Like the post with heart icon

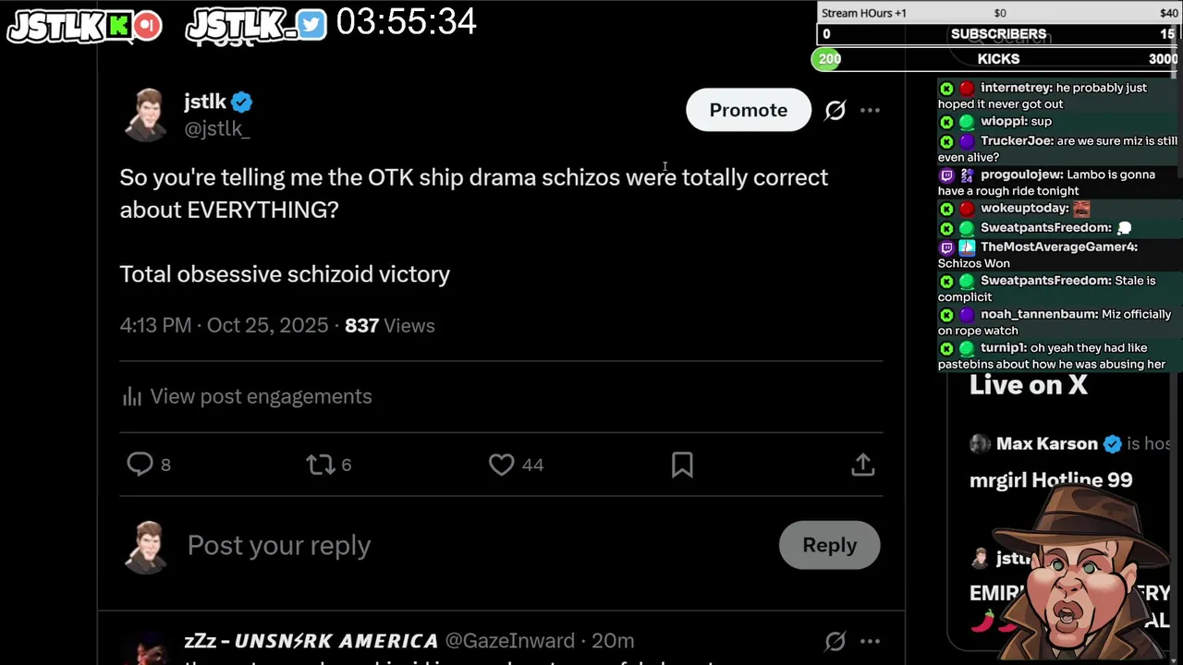tap(501, 464)
